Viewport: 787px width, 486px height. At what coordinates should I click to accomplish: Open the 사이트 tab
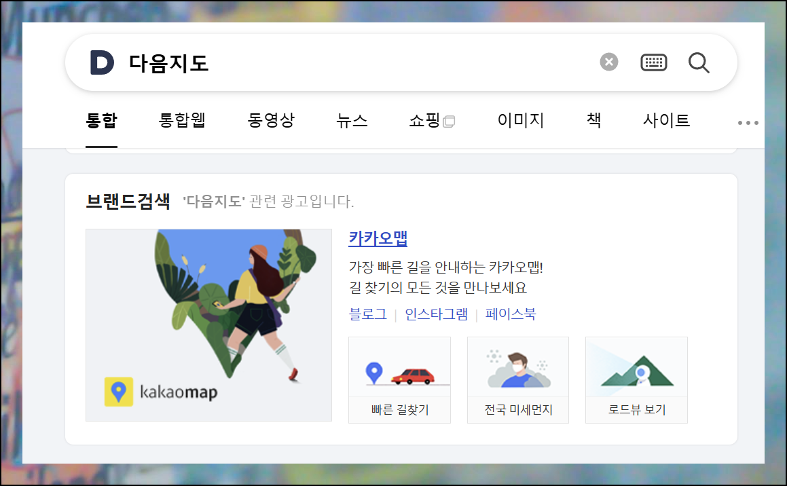[667, 120]
